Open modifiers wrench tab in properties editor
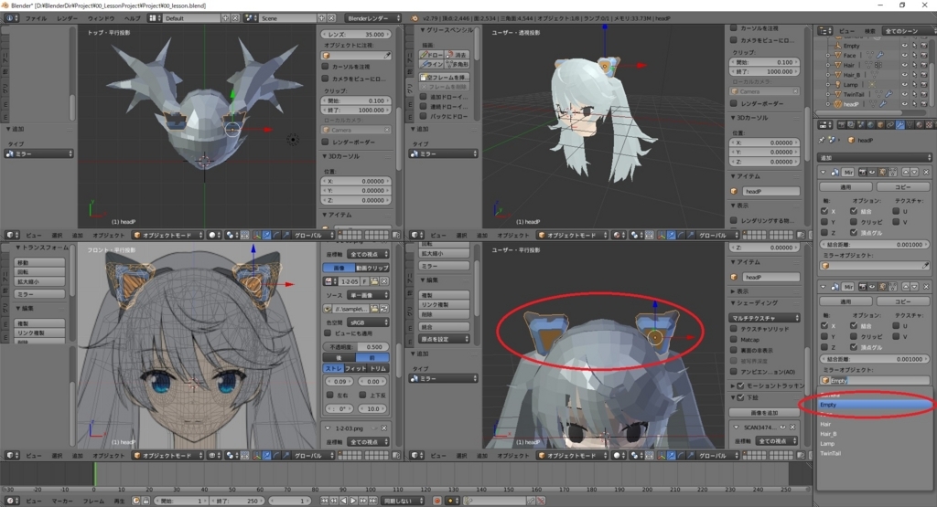 [900, 125]
